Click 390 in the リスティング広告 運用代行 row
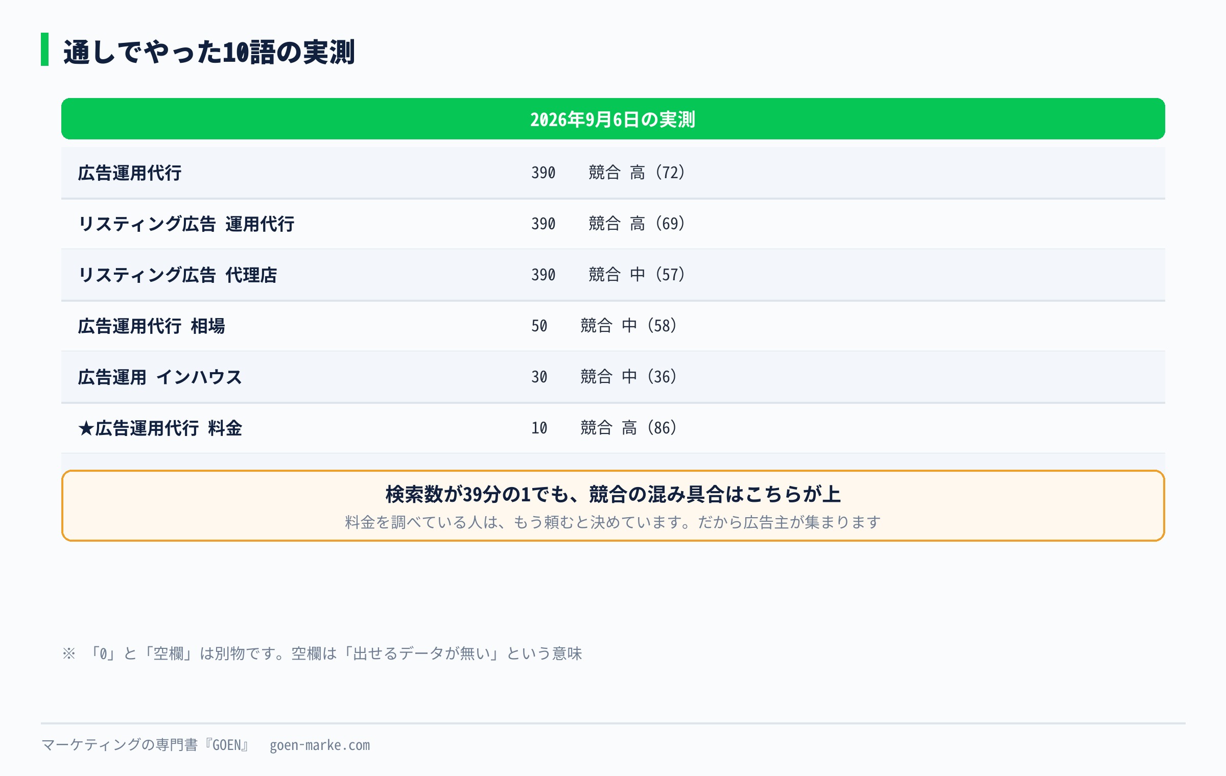Image resolution: width=1226 pixels, height=776 pixels. [543, 224]
